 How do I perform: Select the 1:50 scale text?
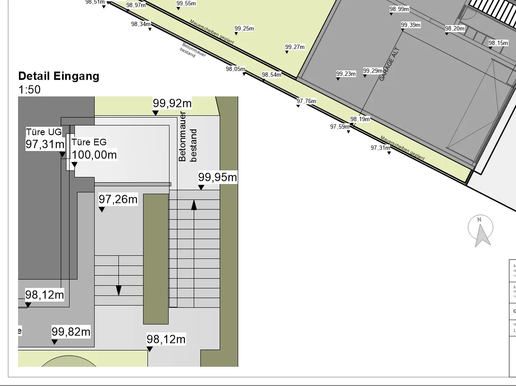[x=29, y=90]
